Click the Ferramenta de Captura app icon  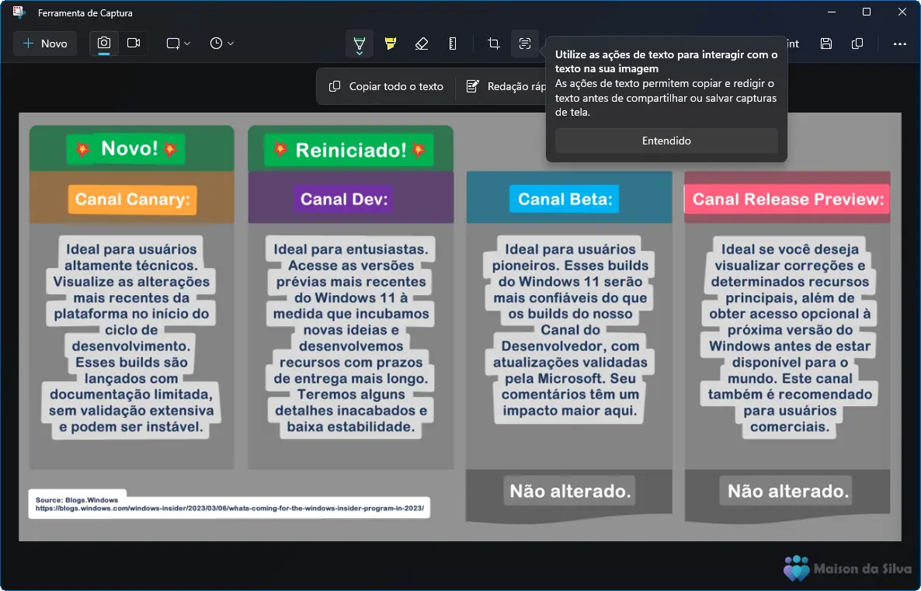pos(19,12)
